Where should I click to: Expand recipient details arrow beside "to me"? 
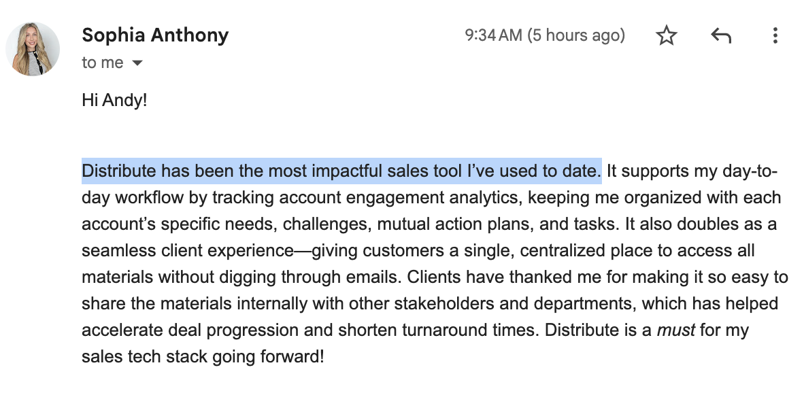pos(137,63)
